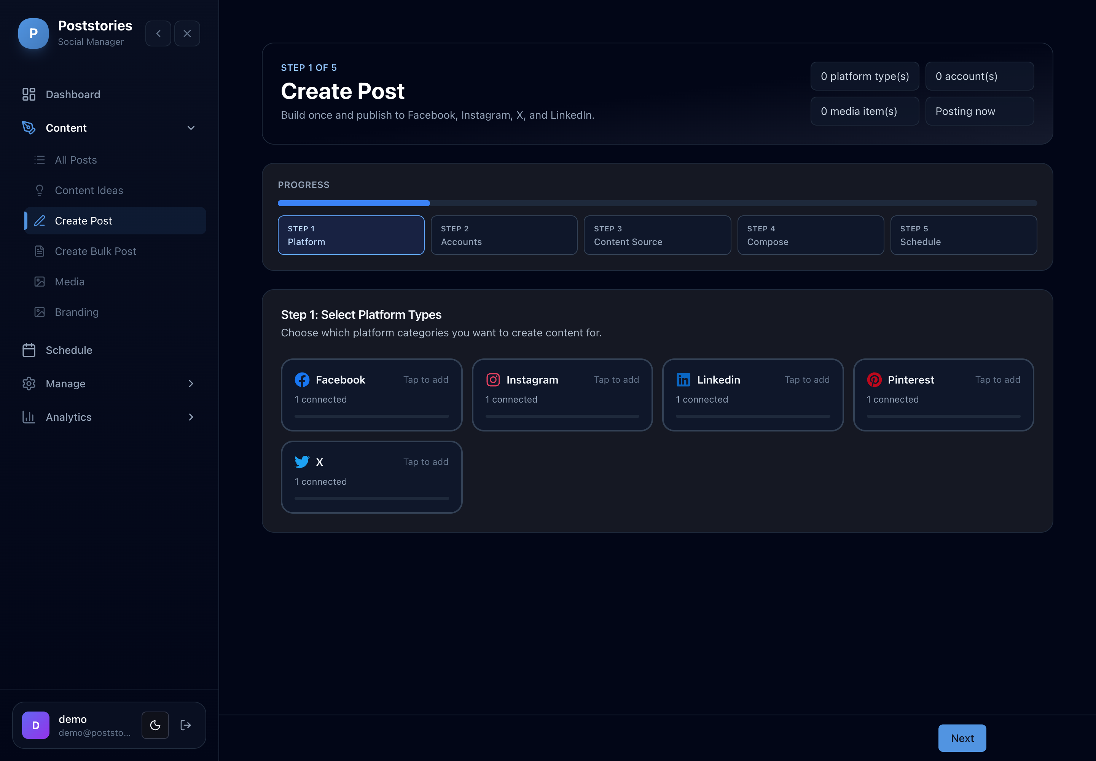Click the Instagram logo icon
This screenshot has width=1096, height=761.
click(493, 379)
